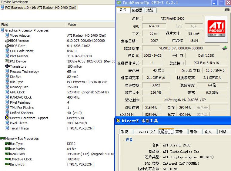
Task: Click the Unified Shaders row icon
Action: click(x=7, y=112)
